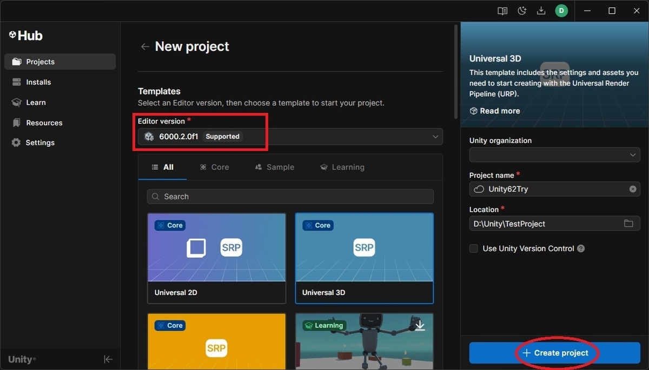This screenshot has width=649, height=370.
Task: Open the green account avatar menu
Action: (x=561, y=10)
